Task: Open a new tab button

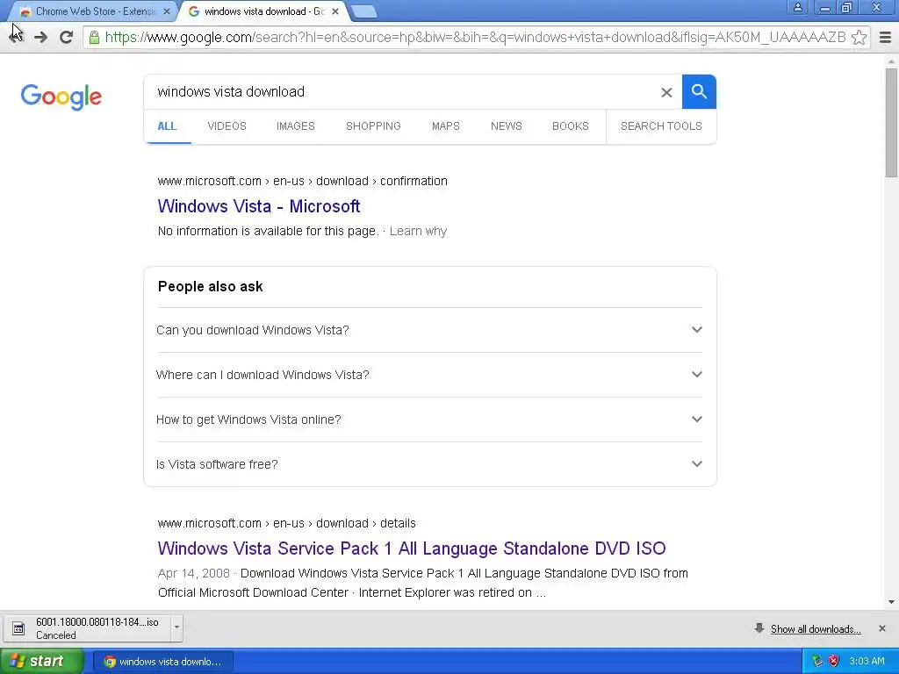Action: click(363, 11)
